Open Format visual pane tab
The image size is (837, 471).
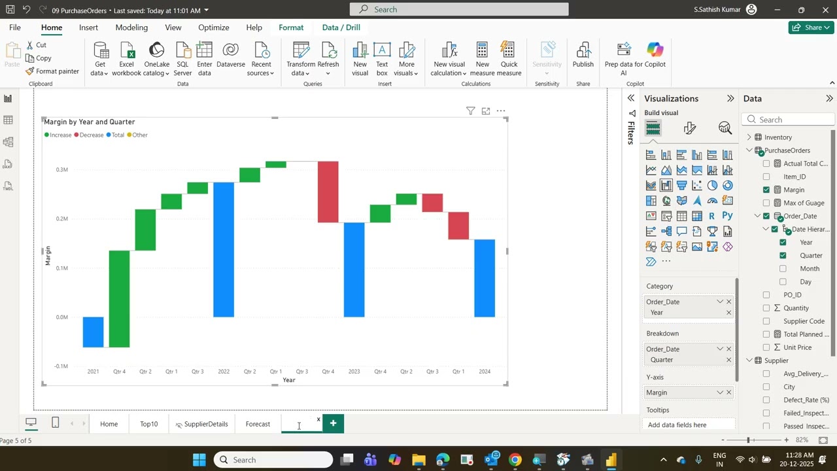click(689, 128)
